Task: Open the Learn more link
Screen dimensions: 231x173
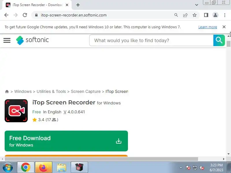Action: click(x=208, y=27)
